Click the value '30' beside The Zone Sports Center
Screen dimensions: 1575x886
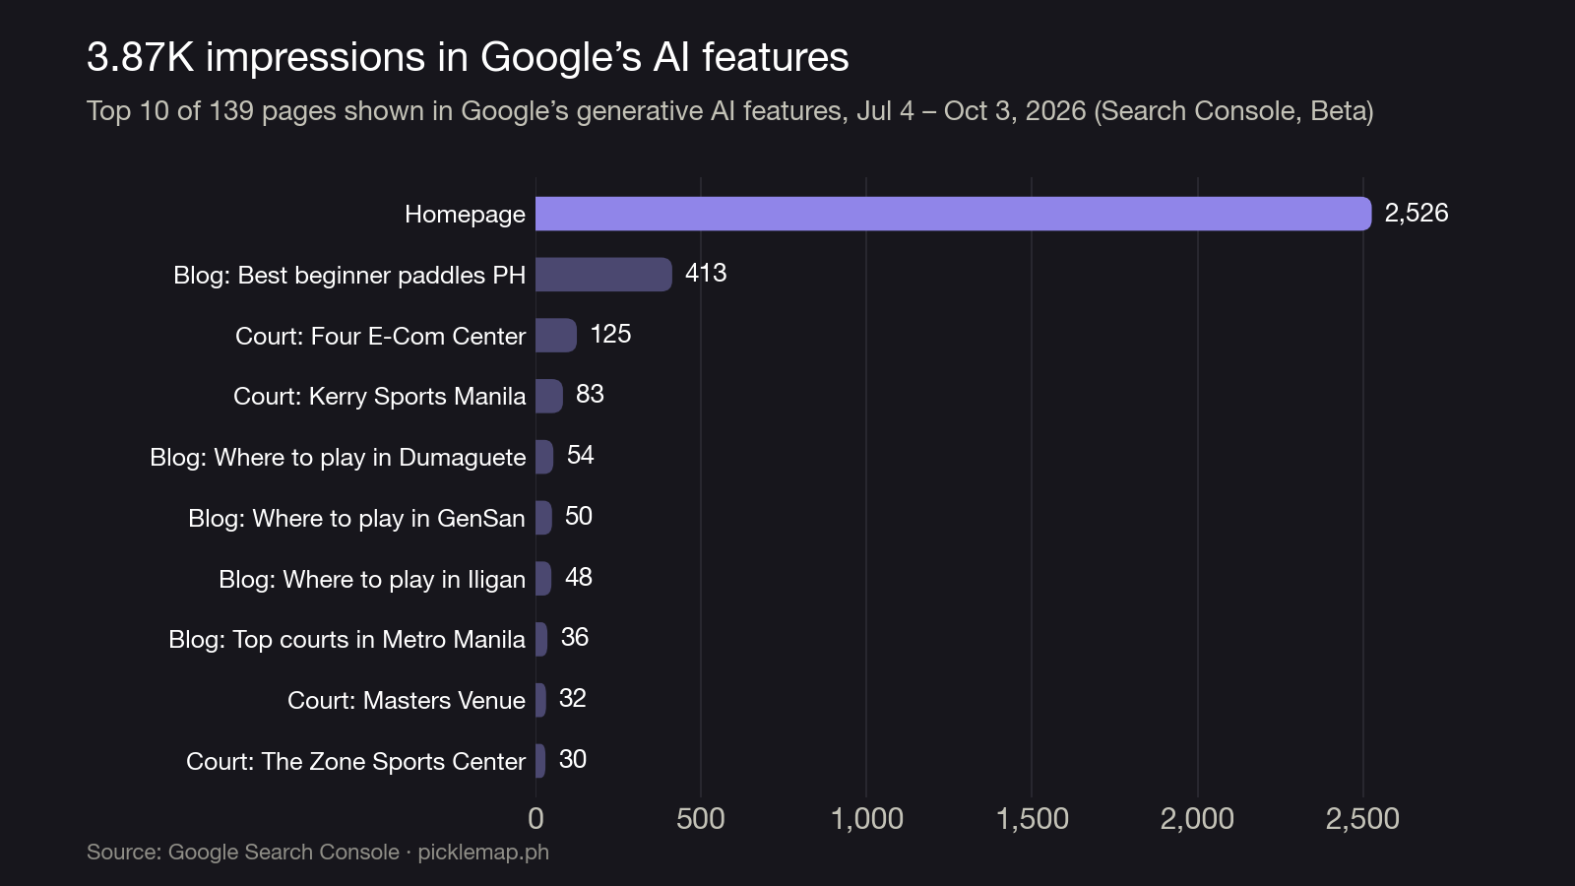click(573, 760)
